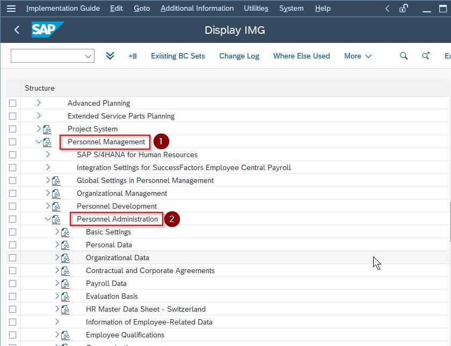The width and height of the screenshot is (451, 346).
Task: Open the Edit menu
Action: (x=117, y=9)
